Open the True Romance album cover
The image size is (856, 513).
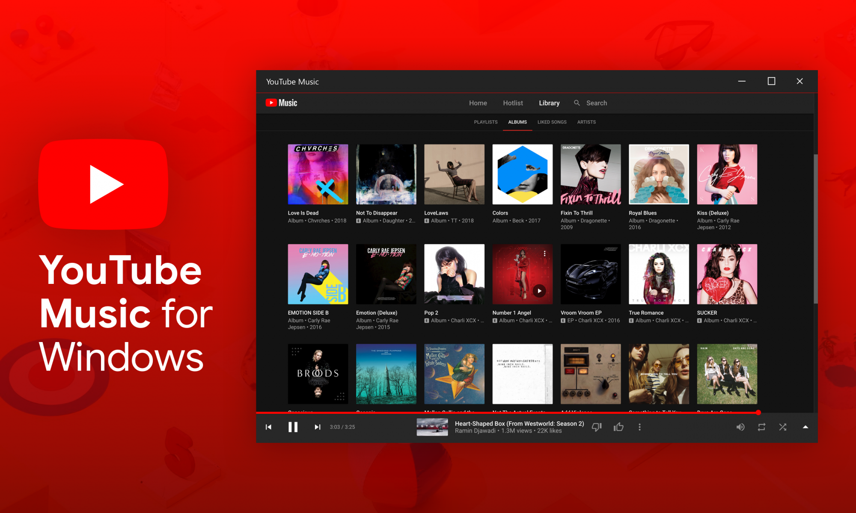(x=659, y=274)
